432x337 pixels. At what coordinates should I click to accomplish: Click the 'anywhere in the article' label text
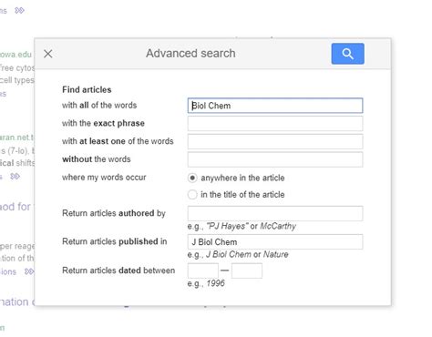tap(242, 178)
